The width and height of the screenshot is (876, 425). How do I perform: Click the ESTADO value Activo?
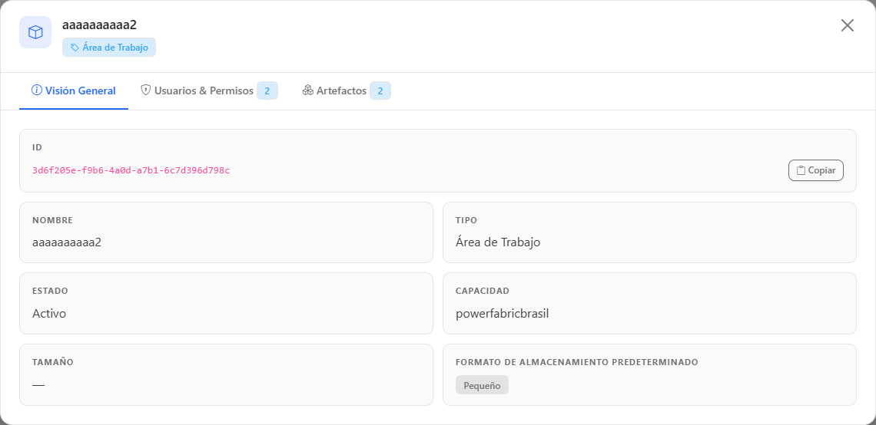(x=49, y=314)
